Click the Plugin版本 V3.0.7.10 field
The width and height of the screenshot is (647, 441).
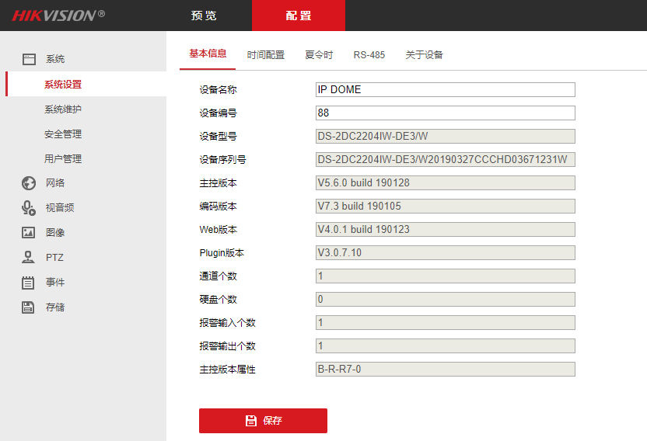tap(446, 252)
